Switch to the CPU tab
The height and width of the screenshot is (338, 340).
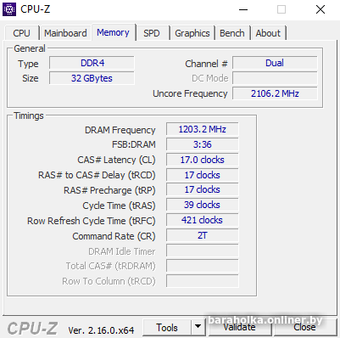click(21, 33)
